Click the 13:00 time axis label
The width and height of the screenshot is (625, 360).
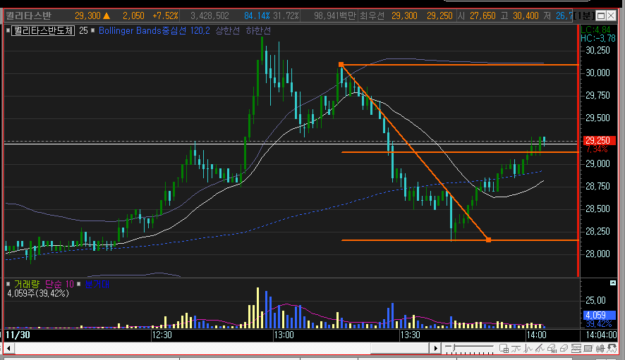pos(284,335)
